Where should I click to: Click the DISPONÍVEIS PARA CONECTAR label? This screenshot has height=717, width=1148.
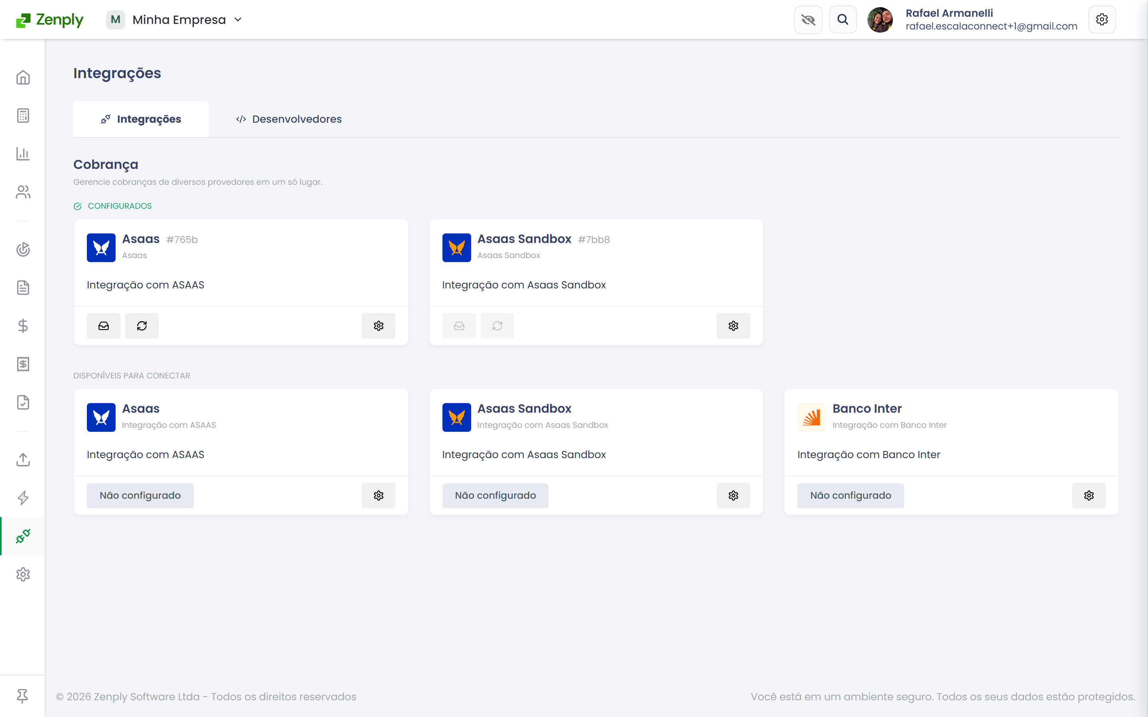click(x=132, y=376)
